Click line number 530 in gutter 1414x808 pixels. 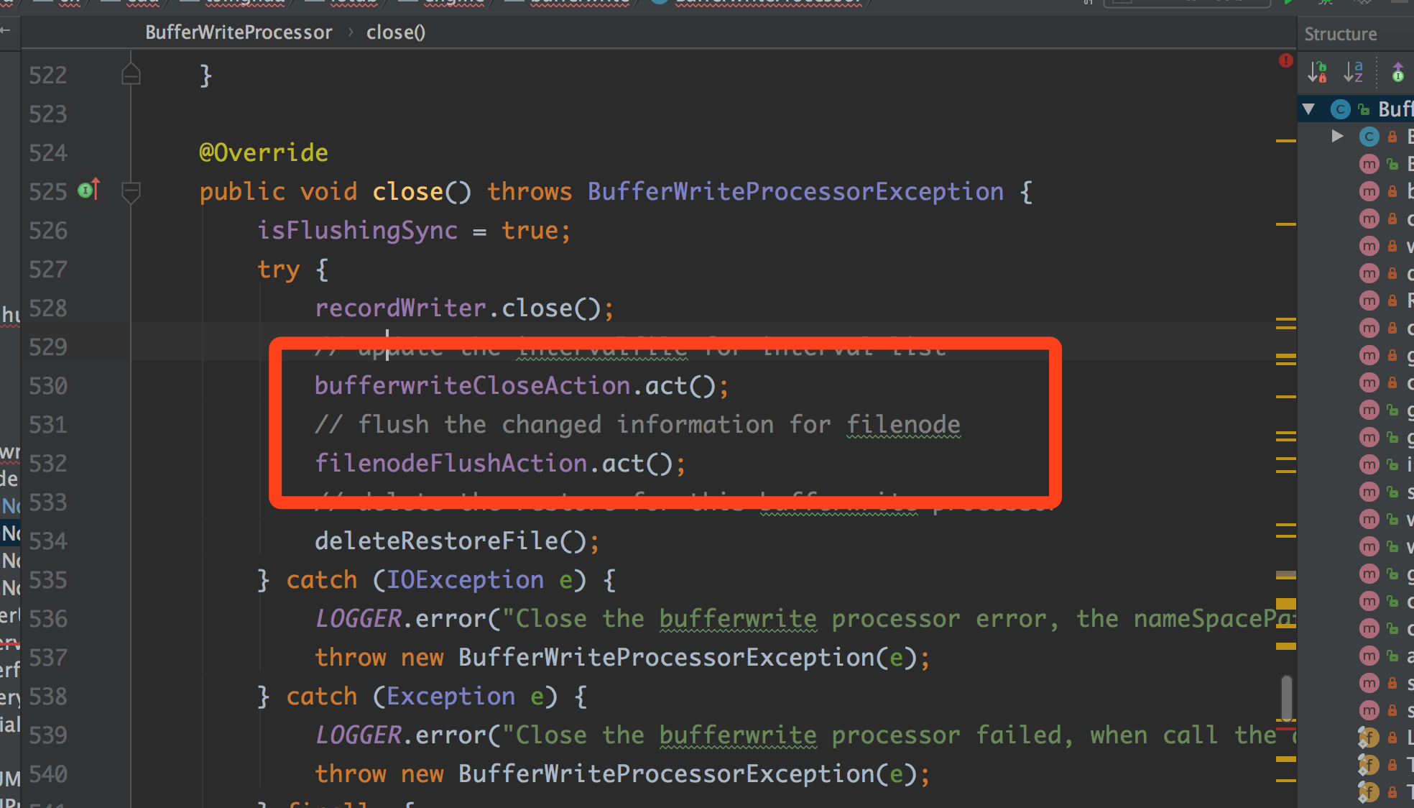[48, 386]
